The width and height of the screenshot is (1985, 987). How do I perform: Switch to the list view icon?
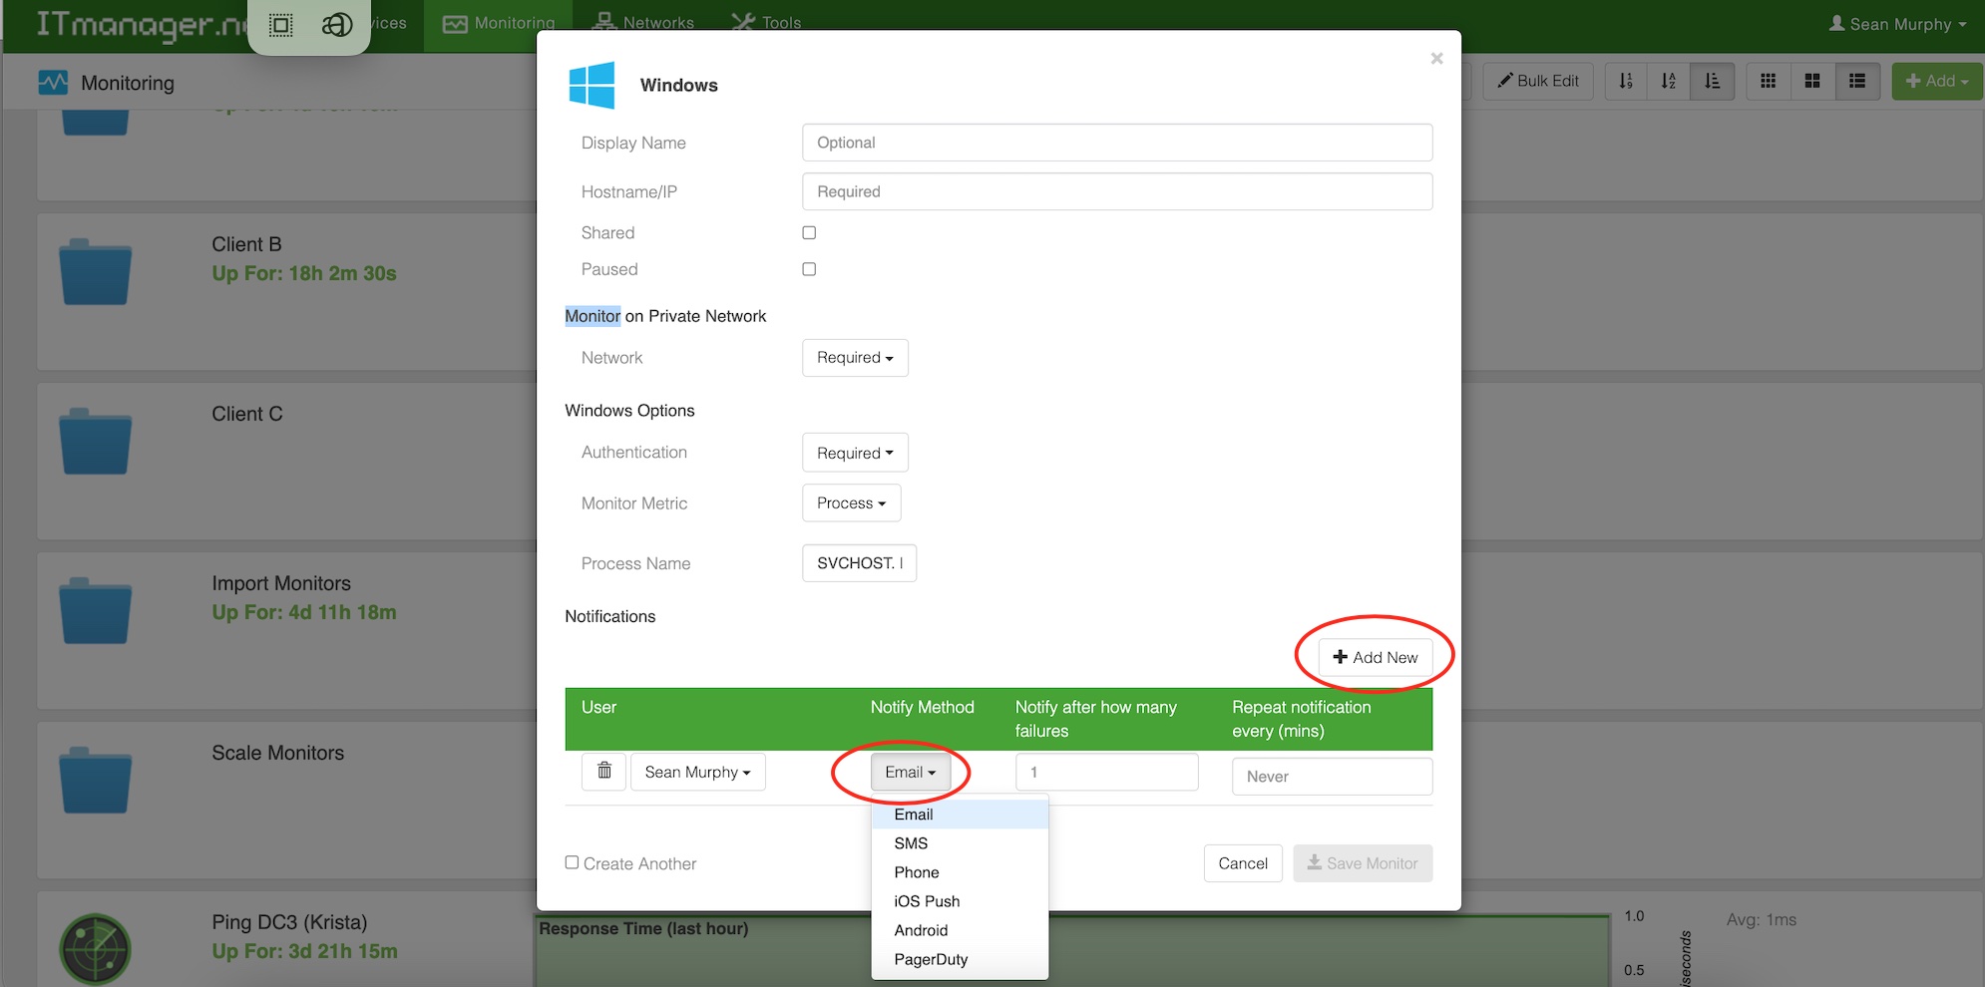coord(1857,81)
